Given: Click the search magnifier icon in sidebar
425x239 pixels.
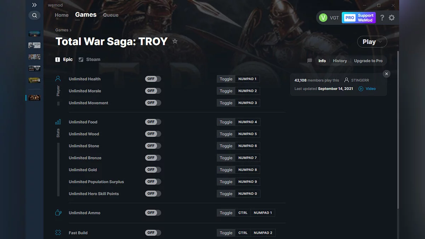Looking at the screenshot, I should pos(34,15).
